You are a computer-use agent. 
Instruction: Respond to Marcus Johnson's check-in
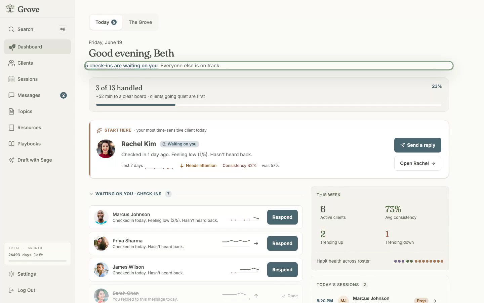coord(282,217)
